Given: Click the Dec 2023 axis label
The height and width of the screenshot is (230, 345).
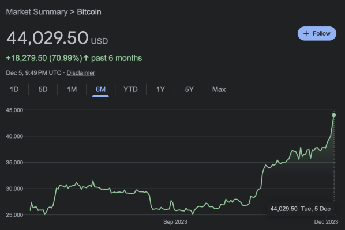Looking at the screenshot, I should (x=326, y=222).
